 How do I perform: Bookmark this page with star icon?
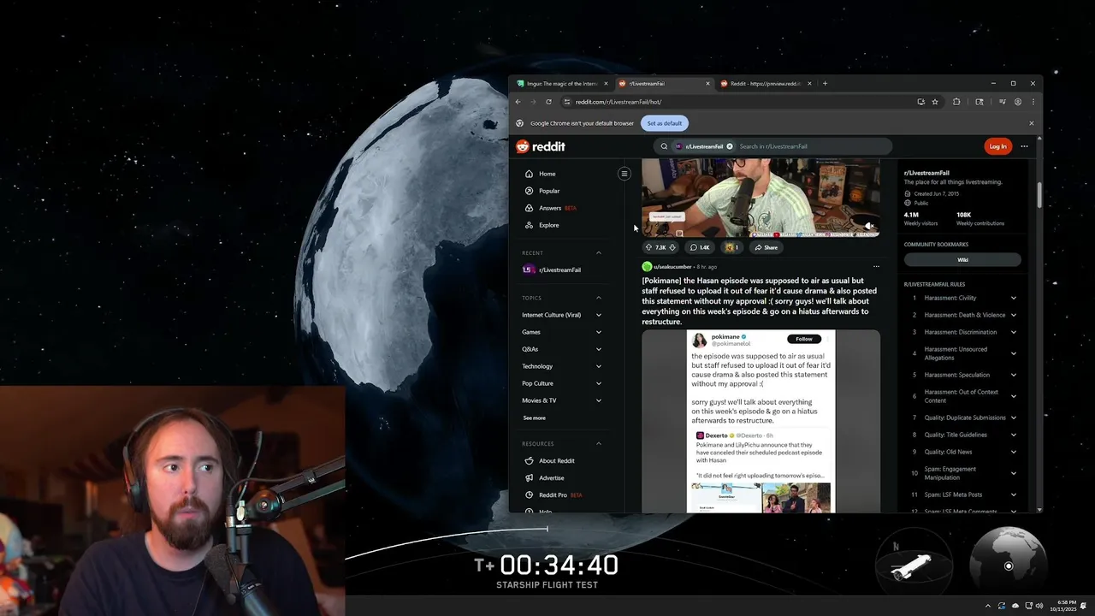(935, 102)
